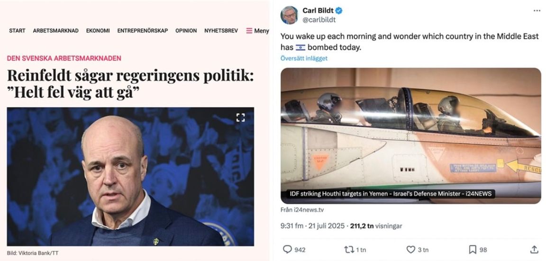Screen dimensions: 546x261
Task: Open the OPINION section
Action: tap(186, 31)
